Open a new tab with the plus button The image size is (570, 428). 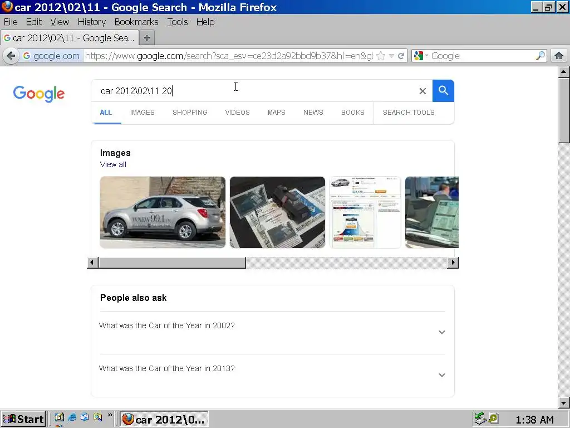tap(147, 38)
